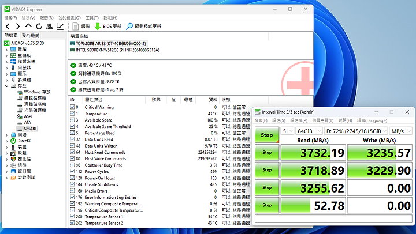
Task: Open the graph chart toolbar icon
Action: tap(60, 26)
